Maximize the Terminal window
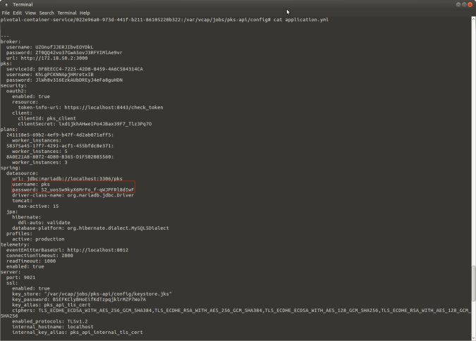The image size is (476, 341). pyautogui.click(x=464, y=4)
